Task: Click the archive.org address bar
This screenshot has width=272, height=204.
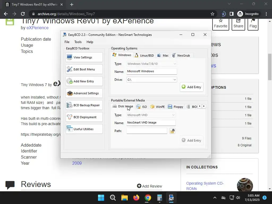Action: 120,14
